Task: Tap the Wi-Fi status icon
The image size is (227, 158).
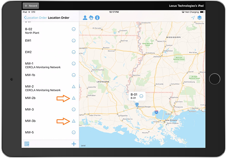Action: click(29, 12)
